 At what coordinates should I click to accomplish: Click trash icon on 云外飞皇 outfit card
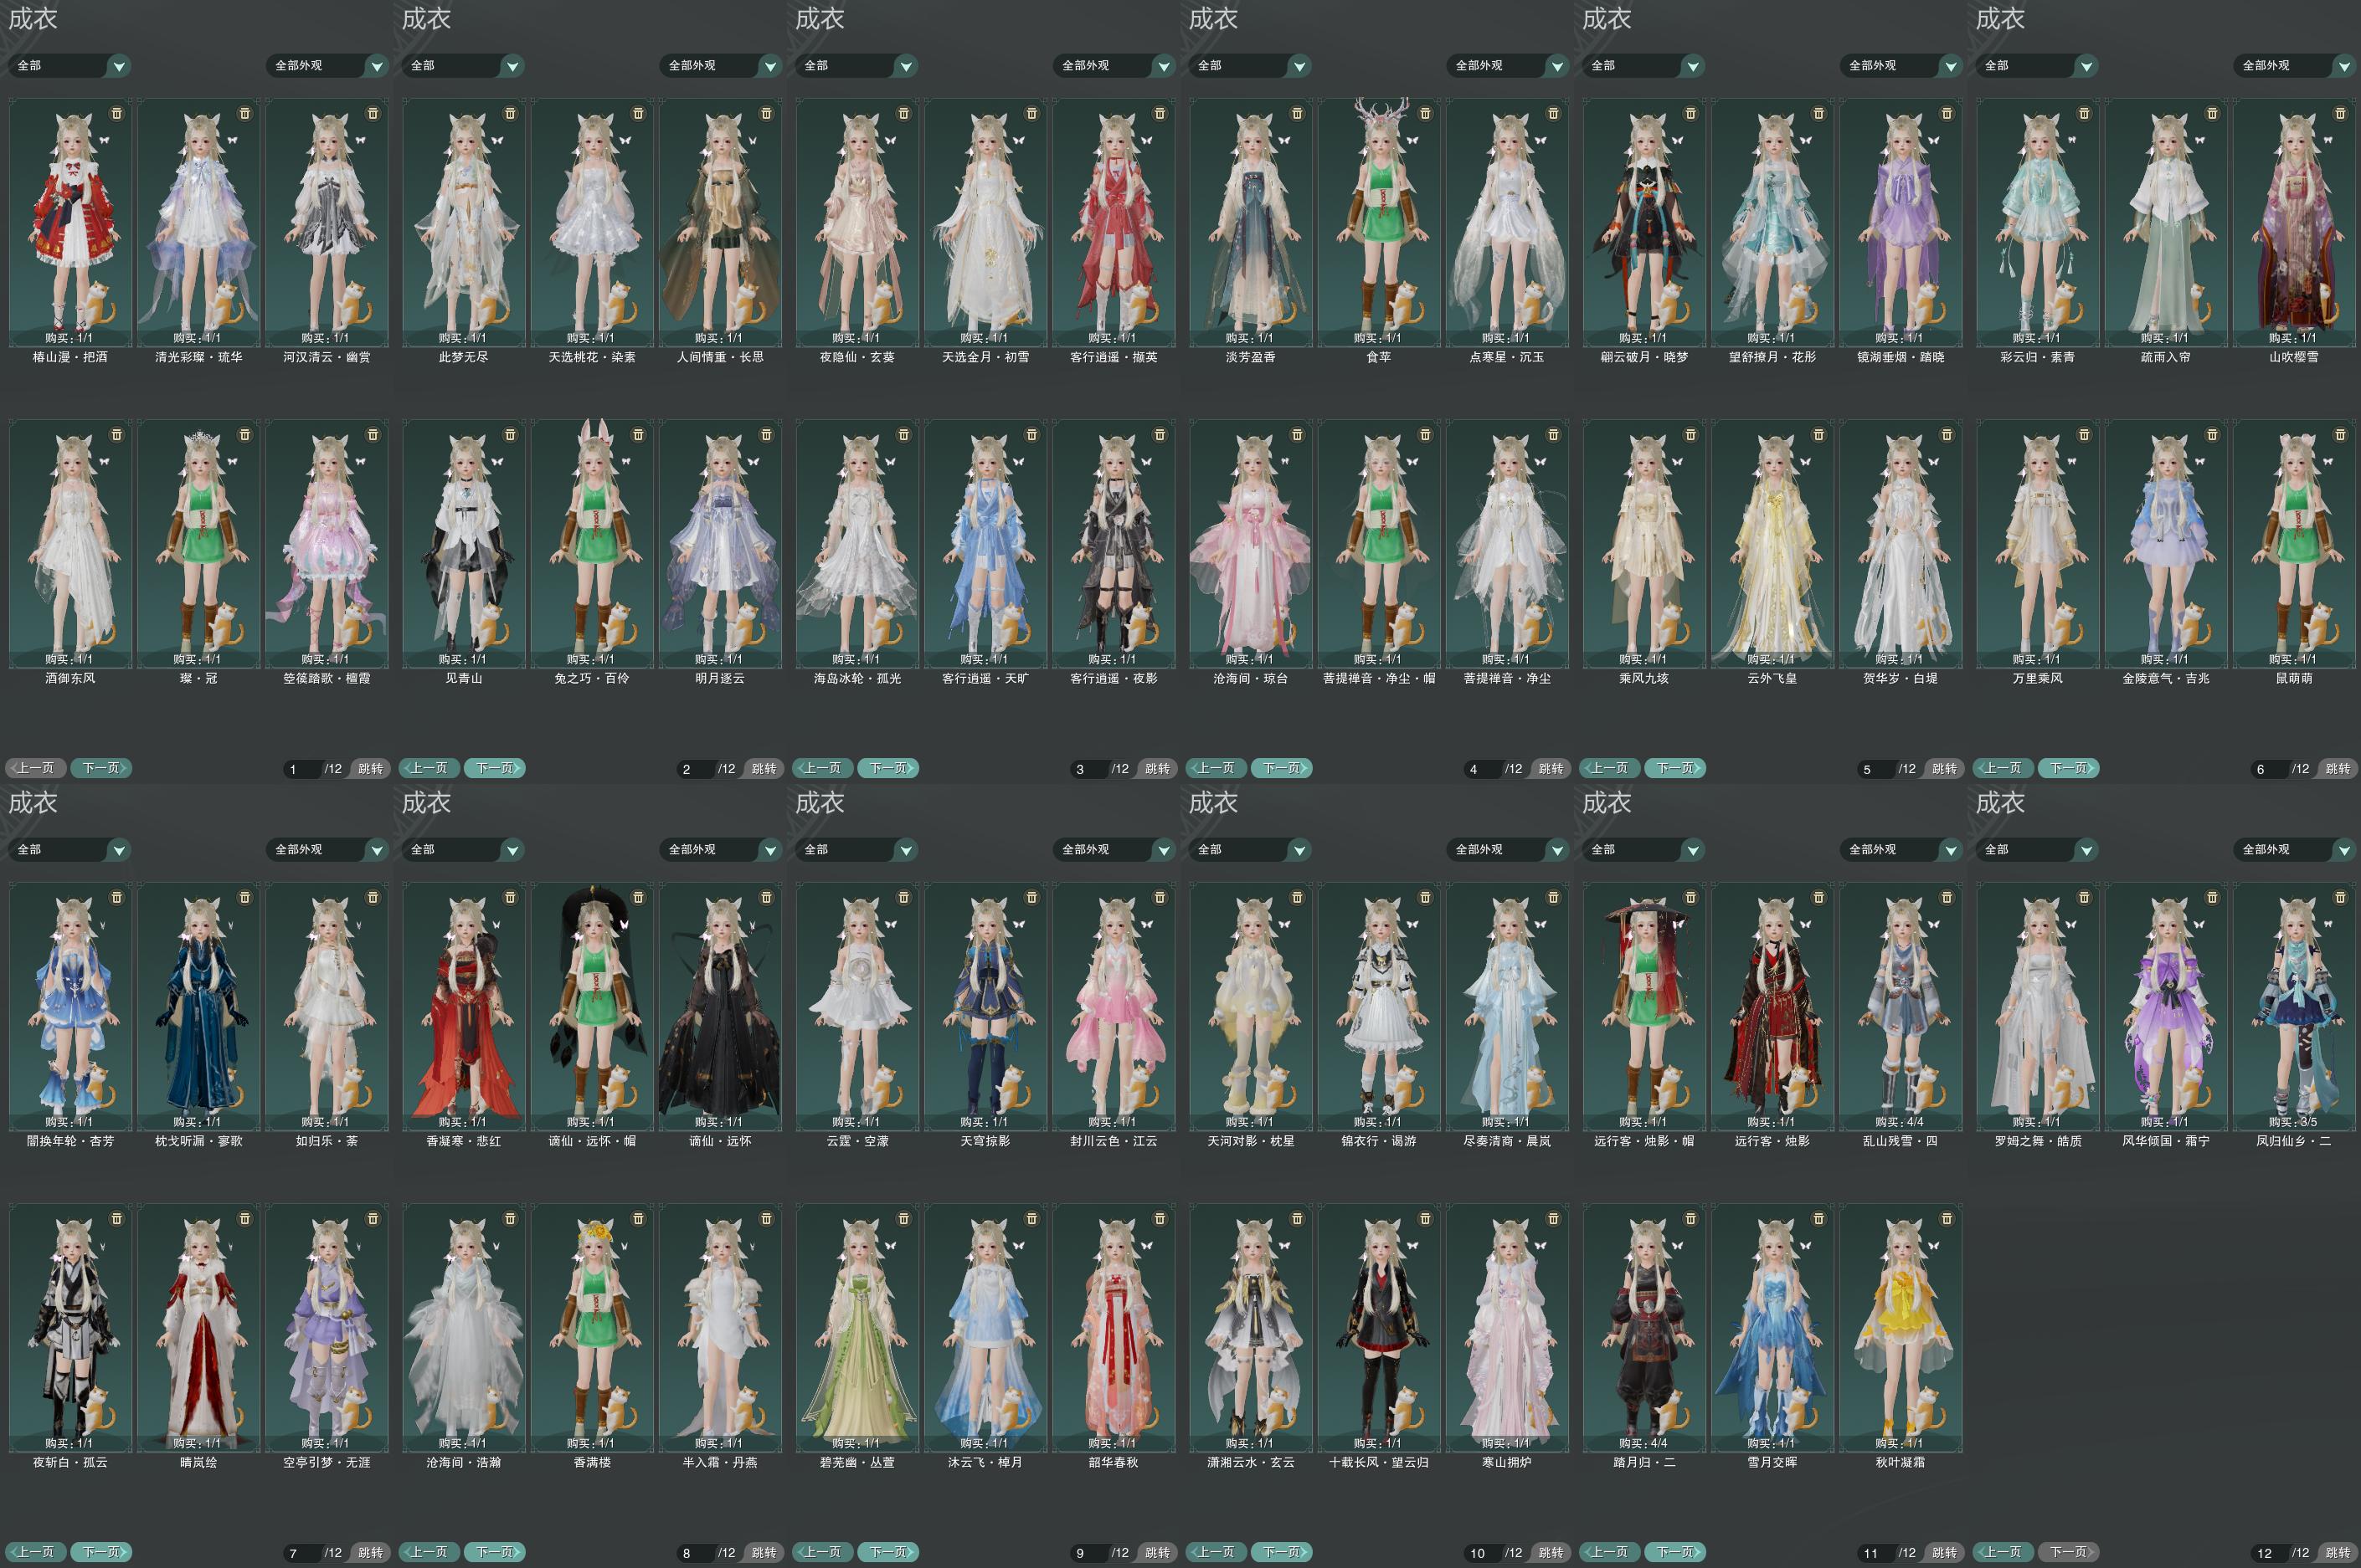tap(1818, 434)
